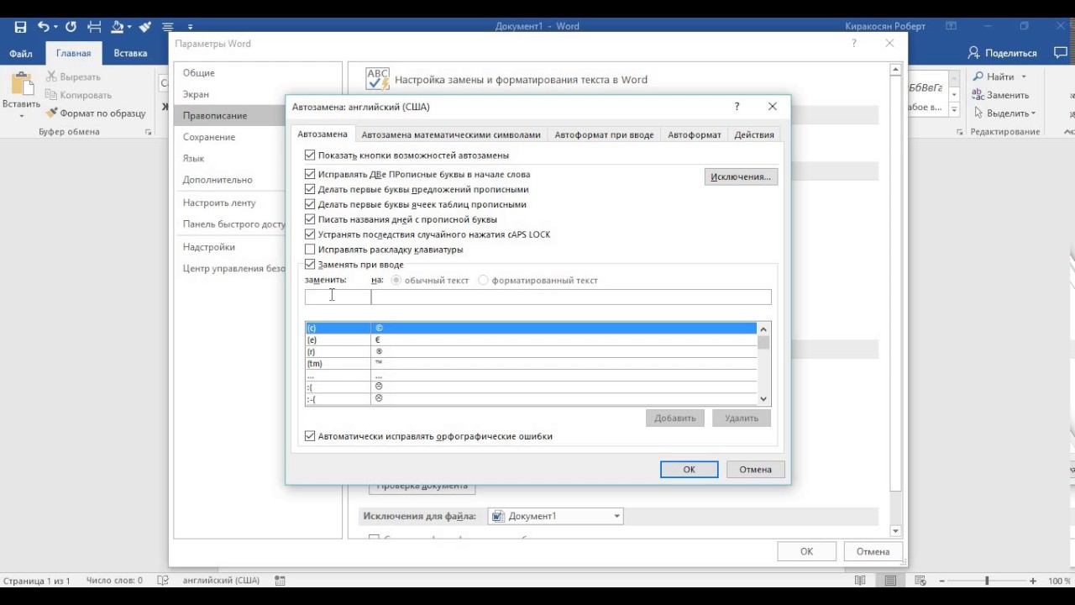Click the page break icon in the quick access toolbar
This screenshot has width=1075, height=605.
95,27
